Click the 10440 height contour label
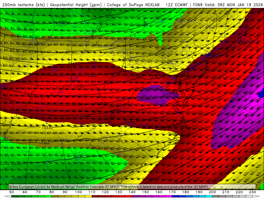 tap(16, 164)
